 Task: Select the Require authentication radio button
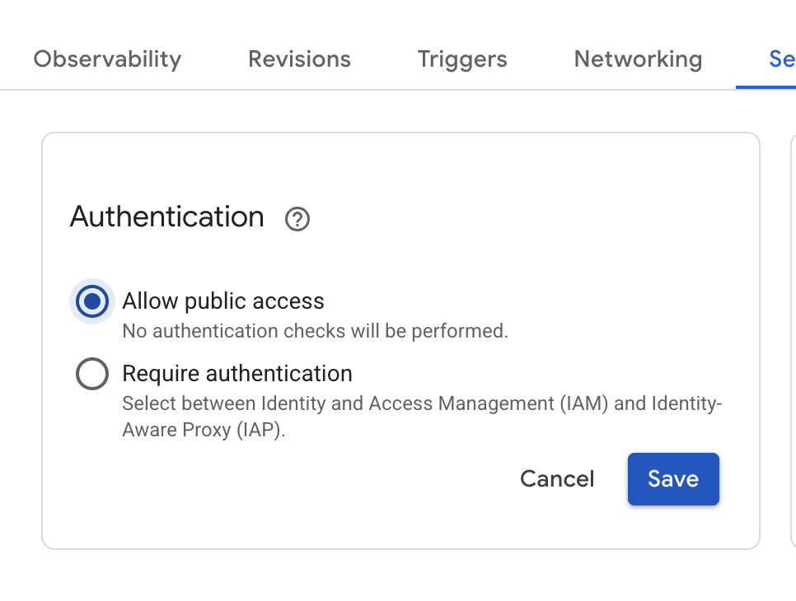(x=92, y=374)
